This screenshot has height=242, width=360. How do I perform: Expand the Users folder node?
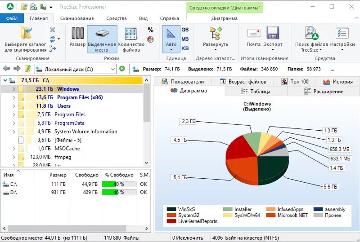coord(14,106)
